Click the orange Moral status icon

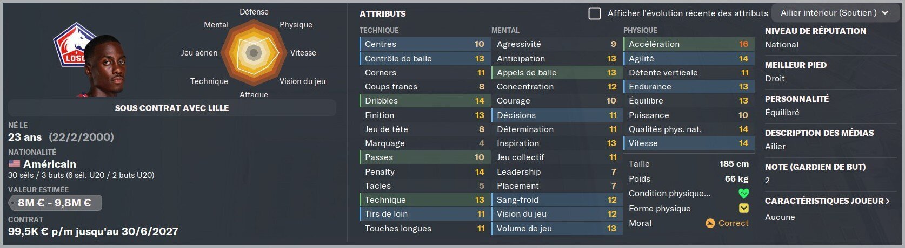710,223
